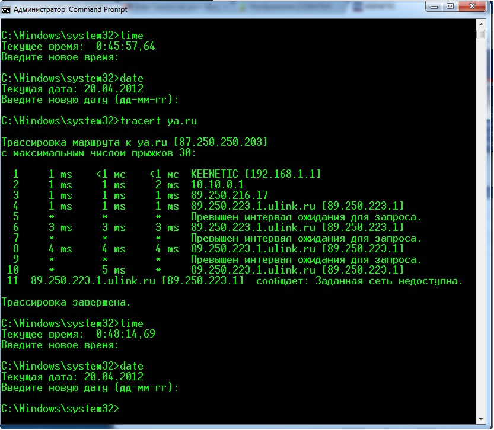Click the scrollbar up arrow
494x430 pixels.
point(481,23)
